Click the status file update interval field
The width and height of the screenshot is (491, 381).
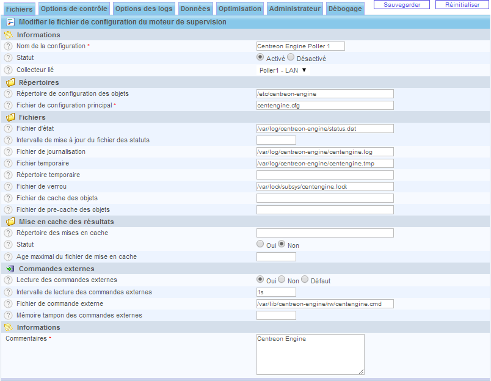(x=276, y=140)
